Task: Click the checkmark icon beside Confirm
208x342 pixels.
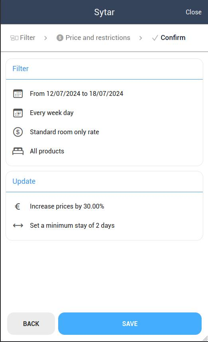Action: pyautogui.click(x=155, y=38)
